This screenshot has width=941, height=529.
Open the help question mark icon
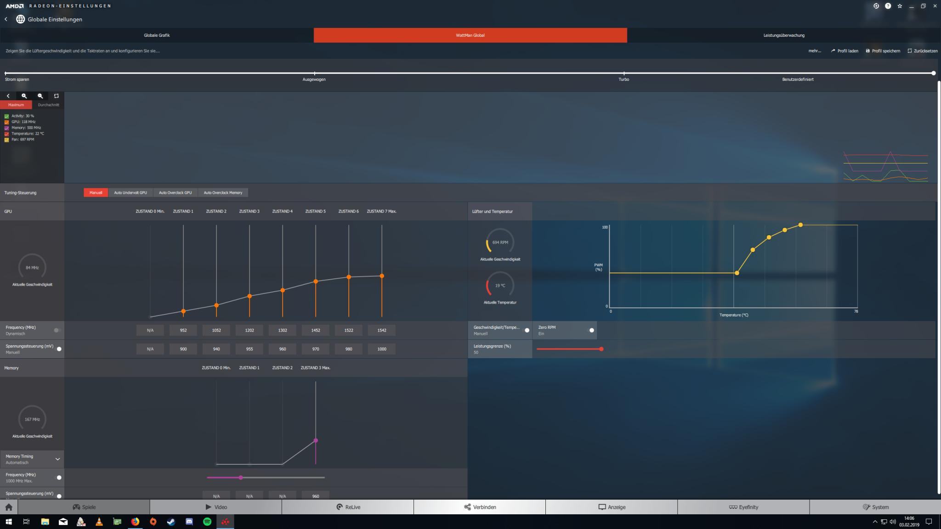pyautogui.click(x=888, y=6)
